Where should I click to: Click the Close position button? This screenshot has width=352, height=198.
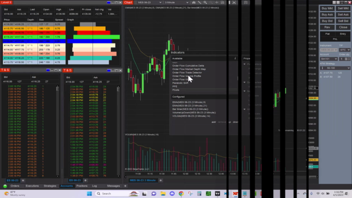click(343, 27)
